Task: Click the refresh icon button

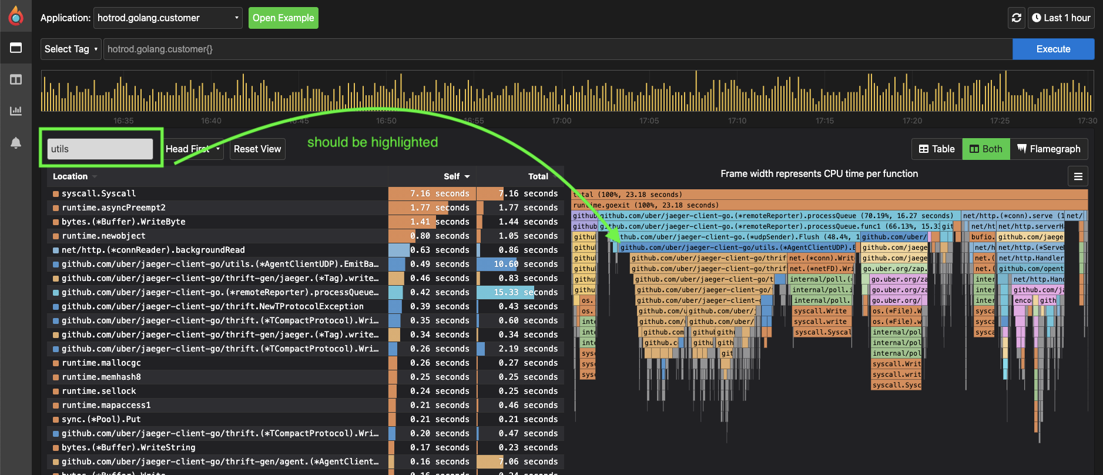Action: click(x=1017, y=18)
